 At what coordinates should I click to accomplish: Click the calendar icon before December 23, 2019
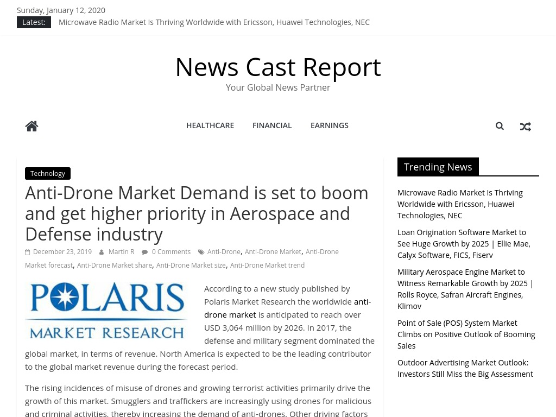28,252
